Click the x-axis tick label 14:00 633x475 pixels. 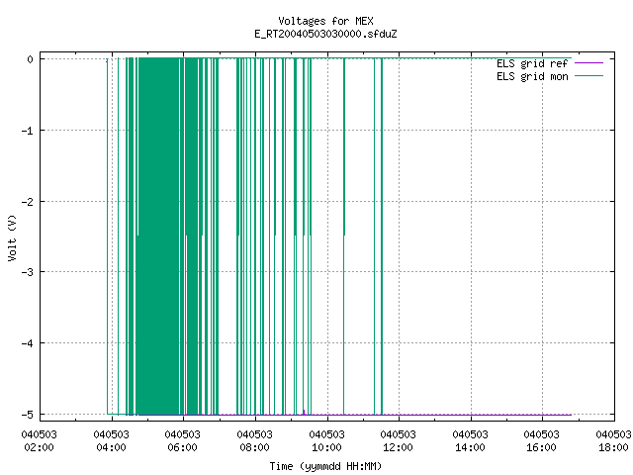pos(471,447)
